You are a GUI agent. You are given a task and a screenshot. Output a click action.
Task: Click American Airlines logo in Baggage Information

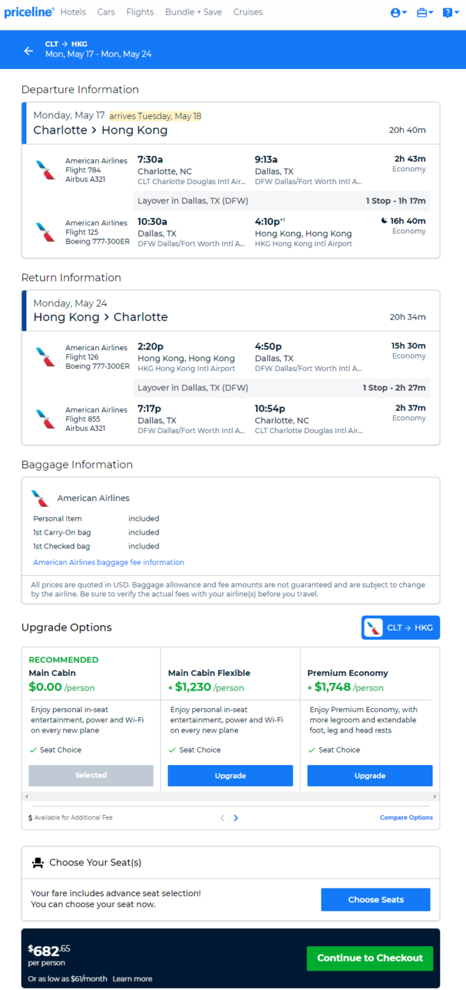point(40,498)
